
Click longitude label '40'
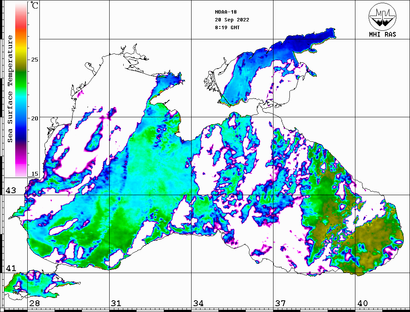pos(362,303)
